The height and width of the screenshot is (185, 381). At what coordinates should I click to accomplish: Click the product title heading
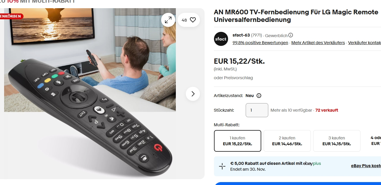[296, 16]
